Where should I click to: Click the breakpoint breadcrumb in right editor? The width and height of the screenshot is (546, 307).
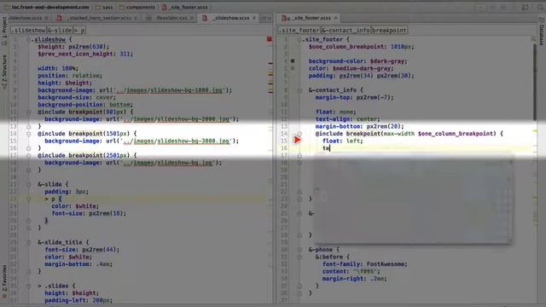coord(389,31)
